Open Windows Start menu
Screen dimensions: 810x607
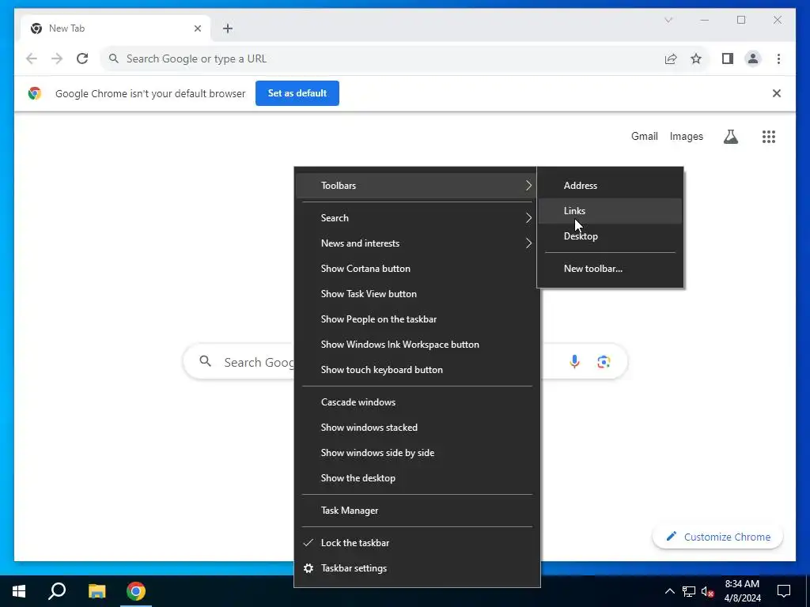coord(19,591)
